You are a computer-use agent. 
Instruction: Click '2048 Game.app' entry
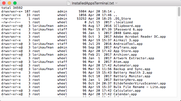[126, 33]
